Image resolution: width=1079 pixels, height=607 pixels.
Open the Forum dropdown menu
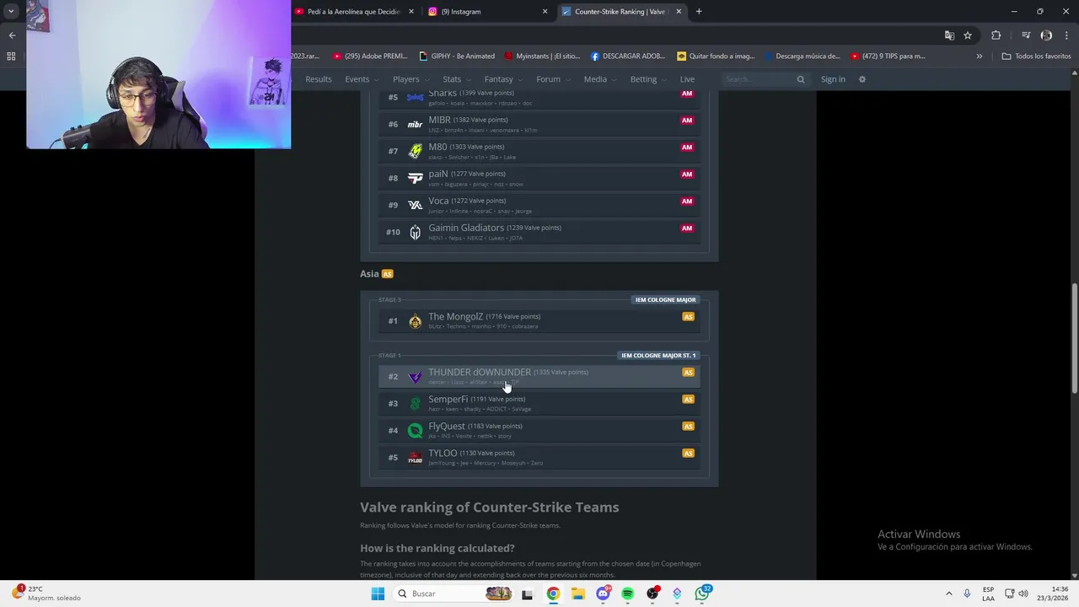[x=553, y=79]
